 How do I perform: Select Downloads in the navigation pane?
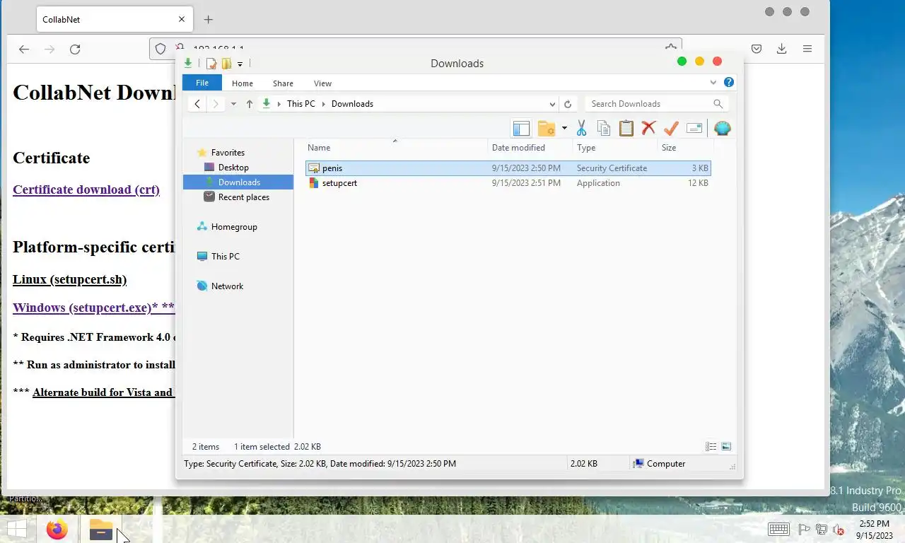tap(238, 182)
